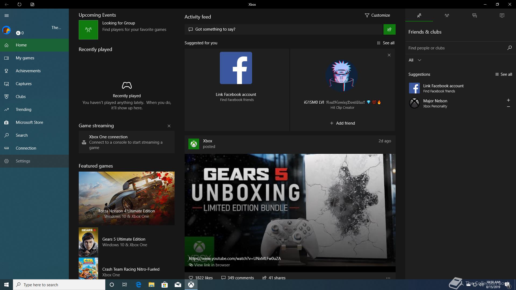516x290 pixels.
Task: Click the refresh icon in title bar
Action: [x=19, y=4]
